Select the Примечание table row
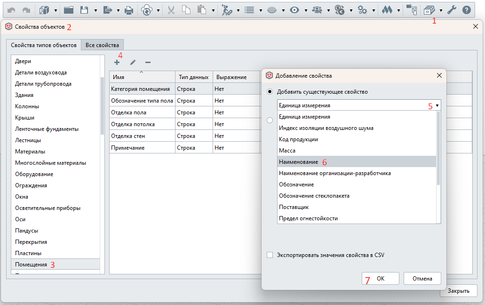 tap(185, 147)
